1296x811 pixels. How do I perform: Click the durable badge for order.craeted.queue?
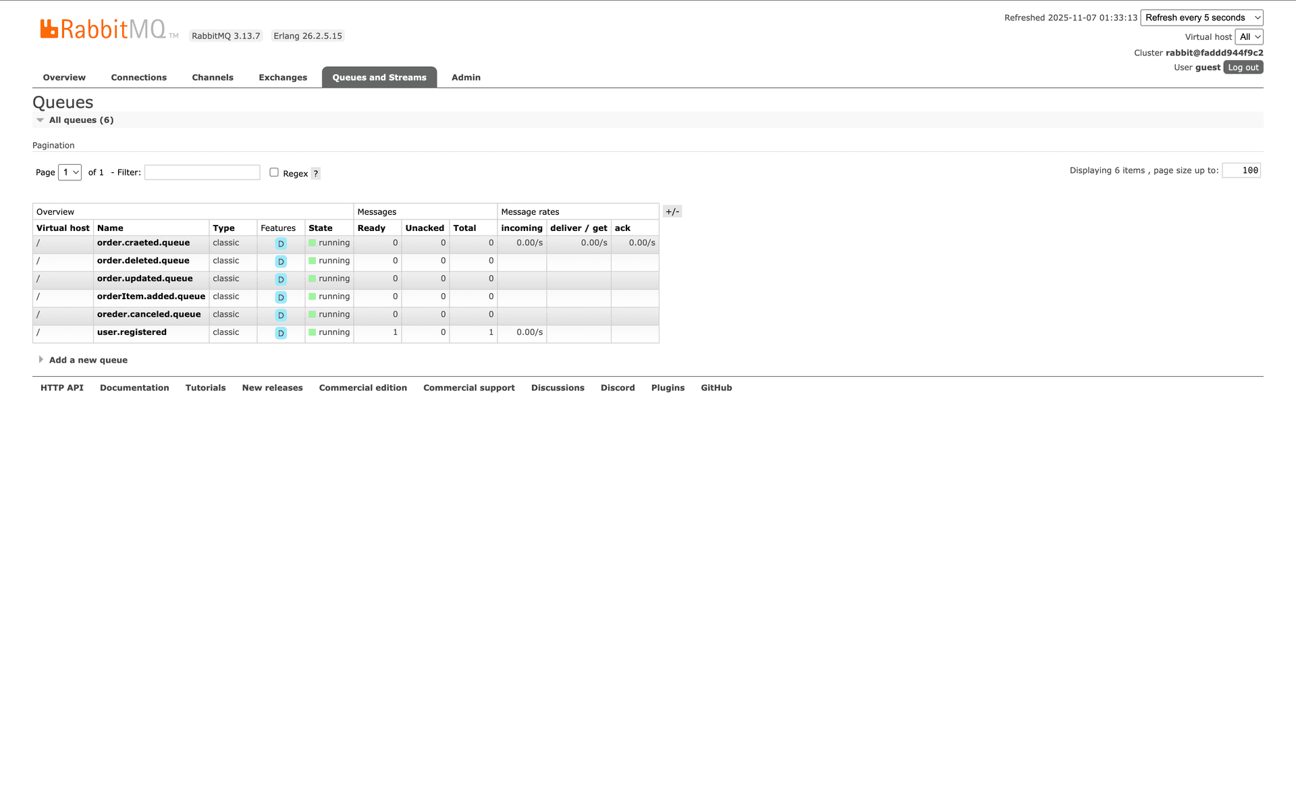point(280,244)
